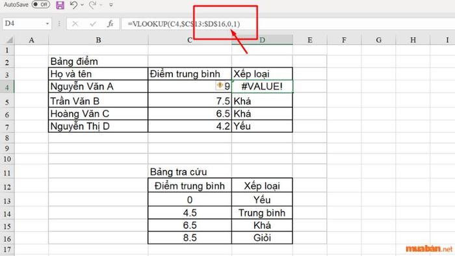Select column E header
This screenshot has height=256, width=455.
pyautogui.click(x=310, y=40)
